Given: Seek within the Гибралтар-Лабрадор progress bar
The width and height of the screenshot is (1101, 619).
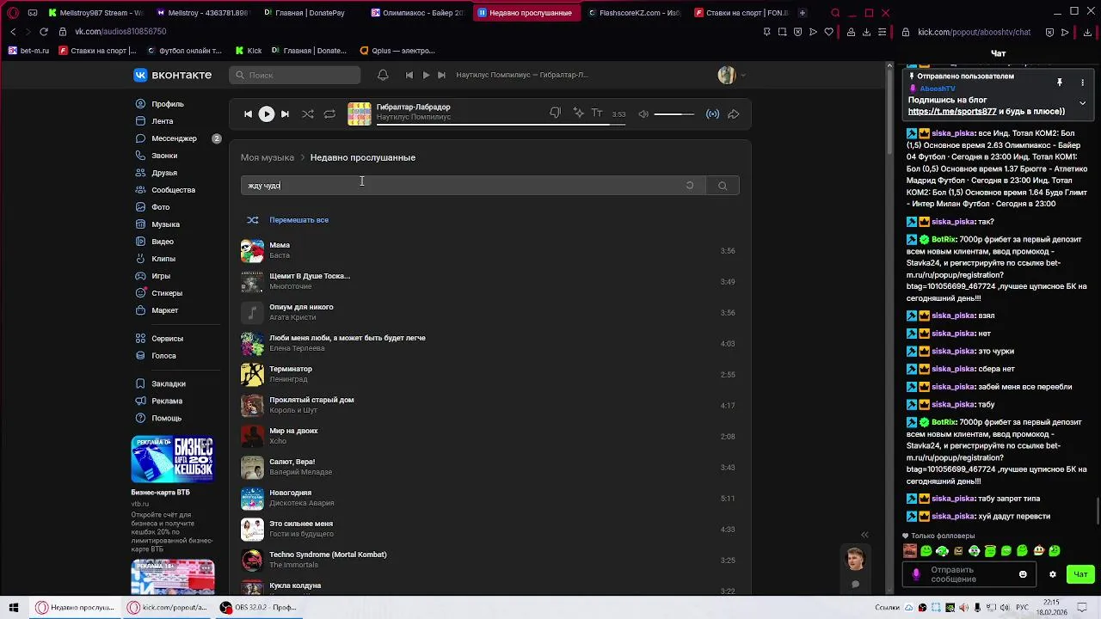Looking at the screenshot, I should tap(501, 125).
